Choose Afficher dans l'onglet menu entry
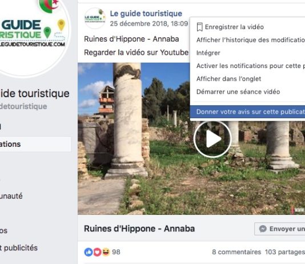305x264 pixels. pos(228,79)
